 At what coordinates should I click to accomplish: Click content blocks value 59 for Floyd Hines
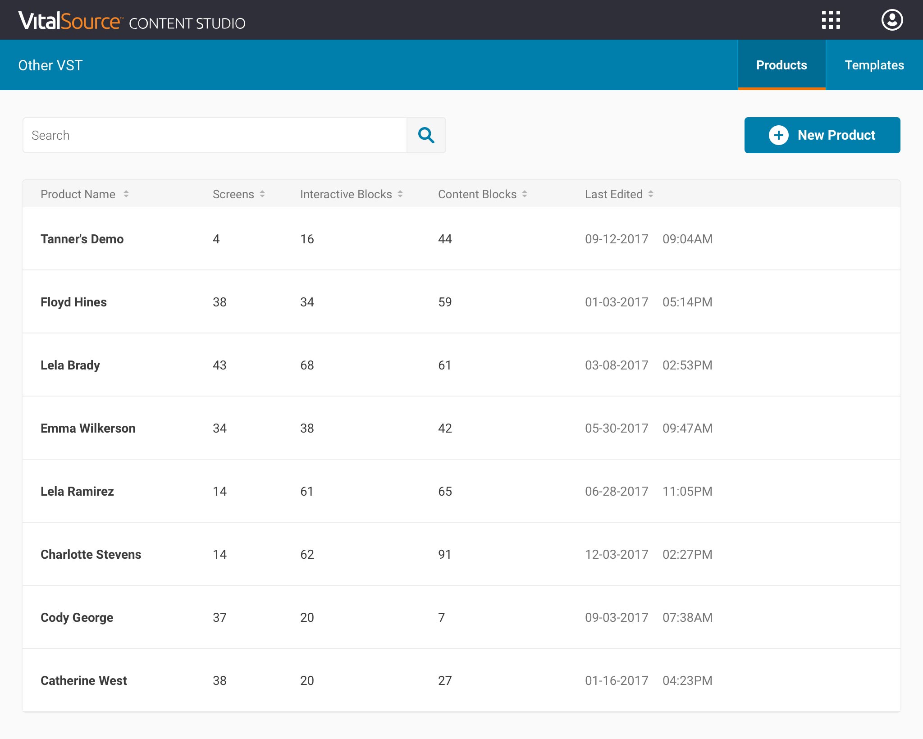[445, 302]
